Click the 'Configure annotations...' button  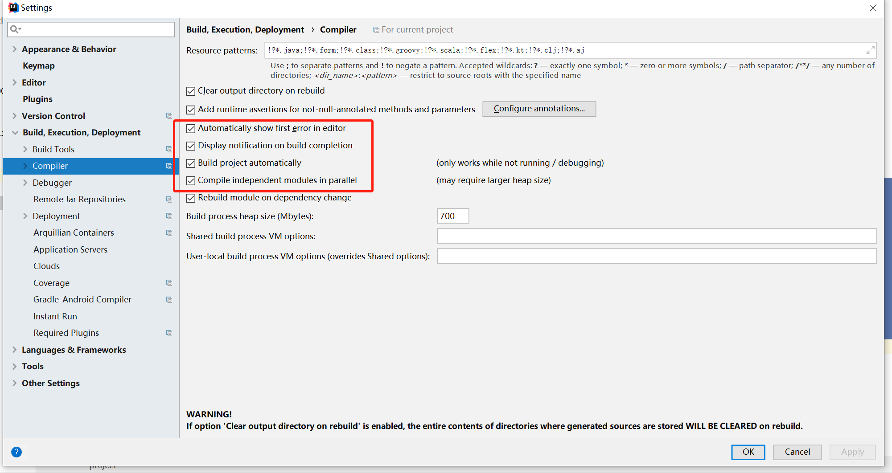(x=539, y=109)
